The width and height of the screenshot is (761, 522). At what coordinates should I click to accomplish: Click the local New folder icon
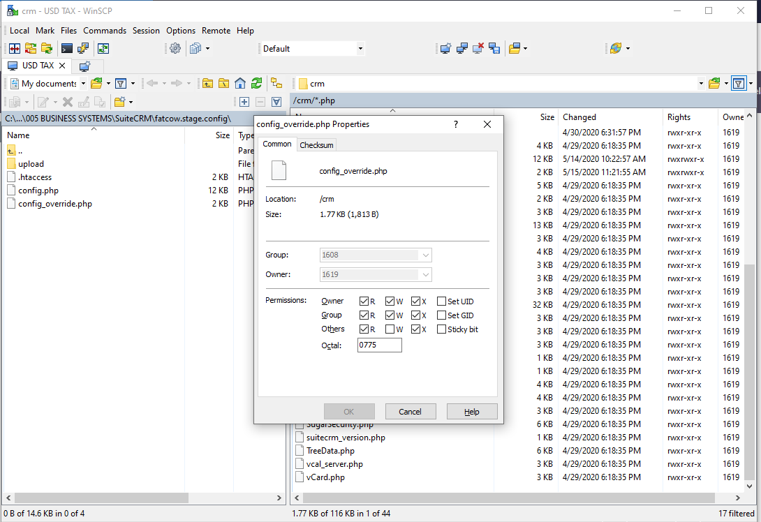[119, 102]
